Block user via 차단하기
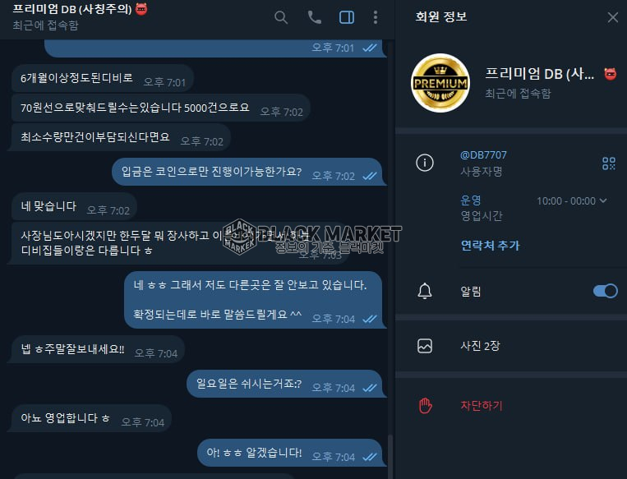This screenshot has width=627, height=479. pyautogui.click(x=481, y=405)
